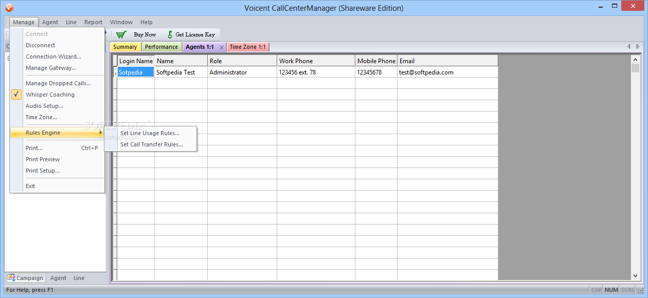Open the Report menu
Viewport: 648px width, 298px height.
(94, 22)
